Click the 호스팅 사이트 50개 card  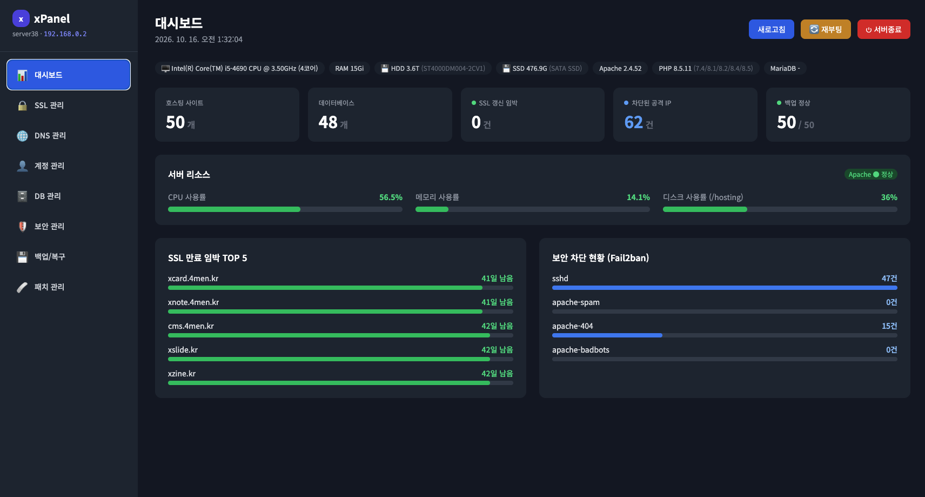[227, 115]
